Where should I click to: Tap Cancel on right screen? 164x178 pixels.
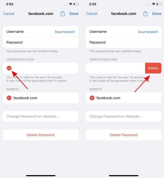[91, 14]
